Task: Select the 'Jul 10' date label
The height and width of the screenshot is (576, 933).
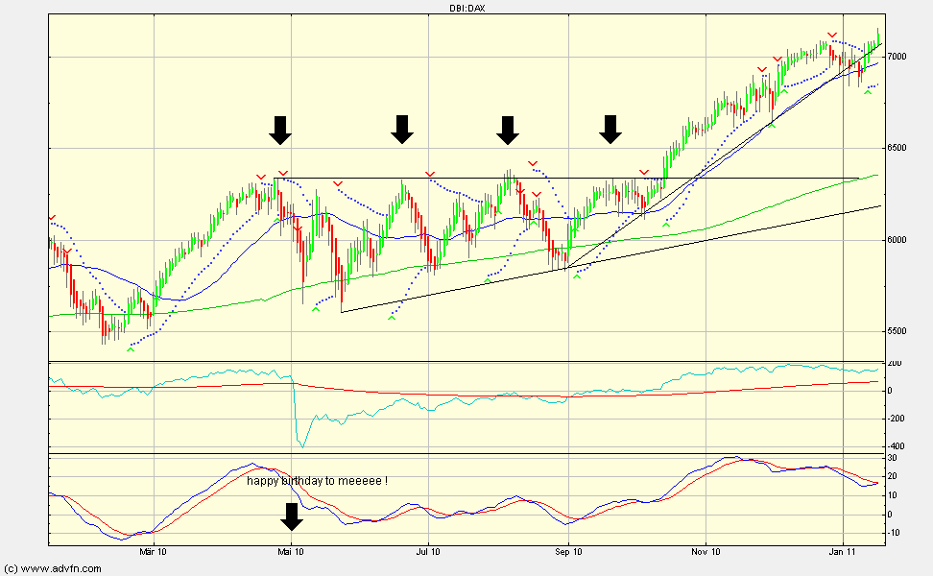Action: (x=428, y=552)
